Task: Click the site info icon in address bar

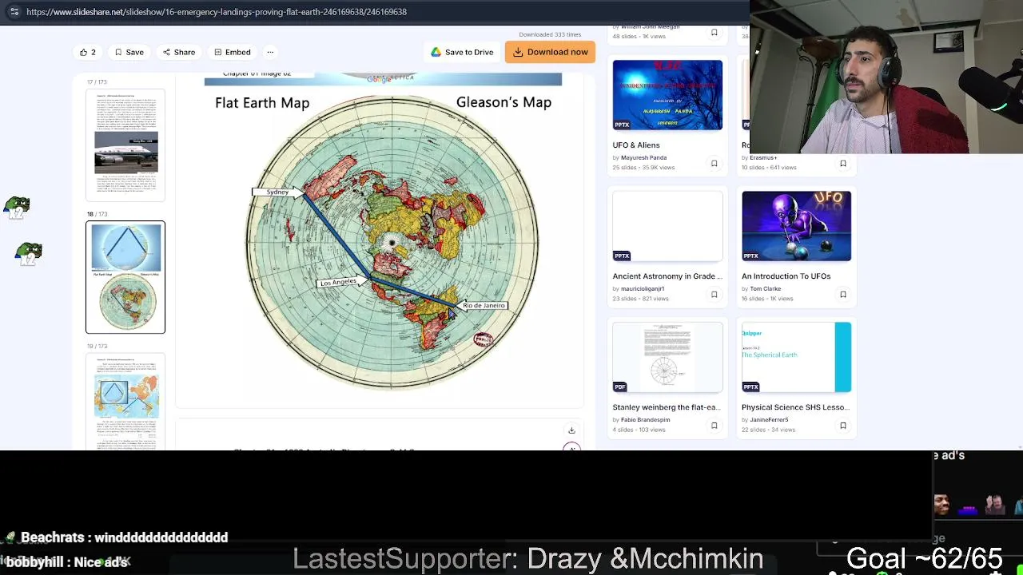Action: (14, 12)
